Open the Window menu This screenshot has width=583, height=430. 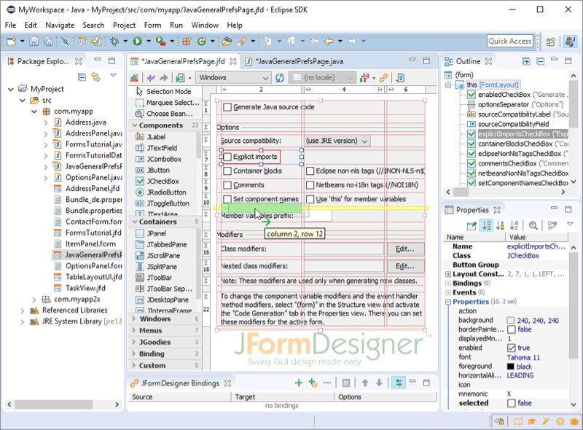coord(205,26)
